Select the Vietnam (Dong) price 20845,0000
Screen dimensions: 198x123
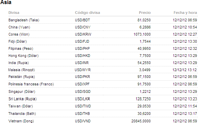(141, 121)
